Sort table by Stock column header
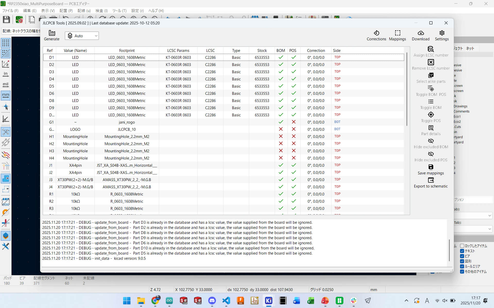The image size is (494, 308). pyautogui.click(x=262, y=50)
